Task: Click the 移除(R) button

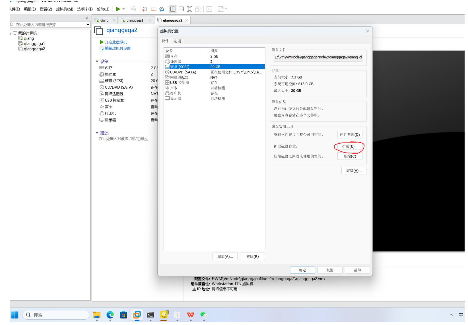Action: point(252,257)
